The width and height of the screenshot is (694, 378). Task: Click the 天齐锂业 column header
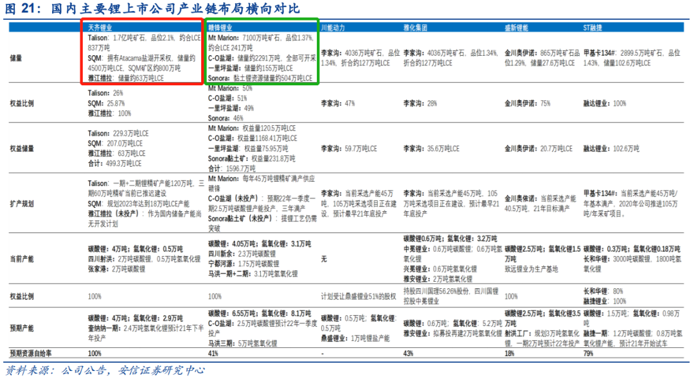(100, 28)
